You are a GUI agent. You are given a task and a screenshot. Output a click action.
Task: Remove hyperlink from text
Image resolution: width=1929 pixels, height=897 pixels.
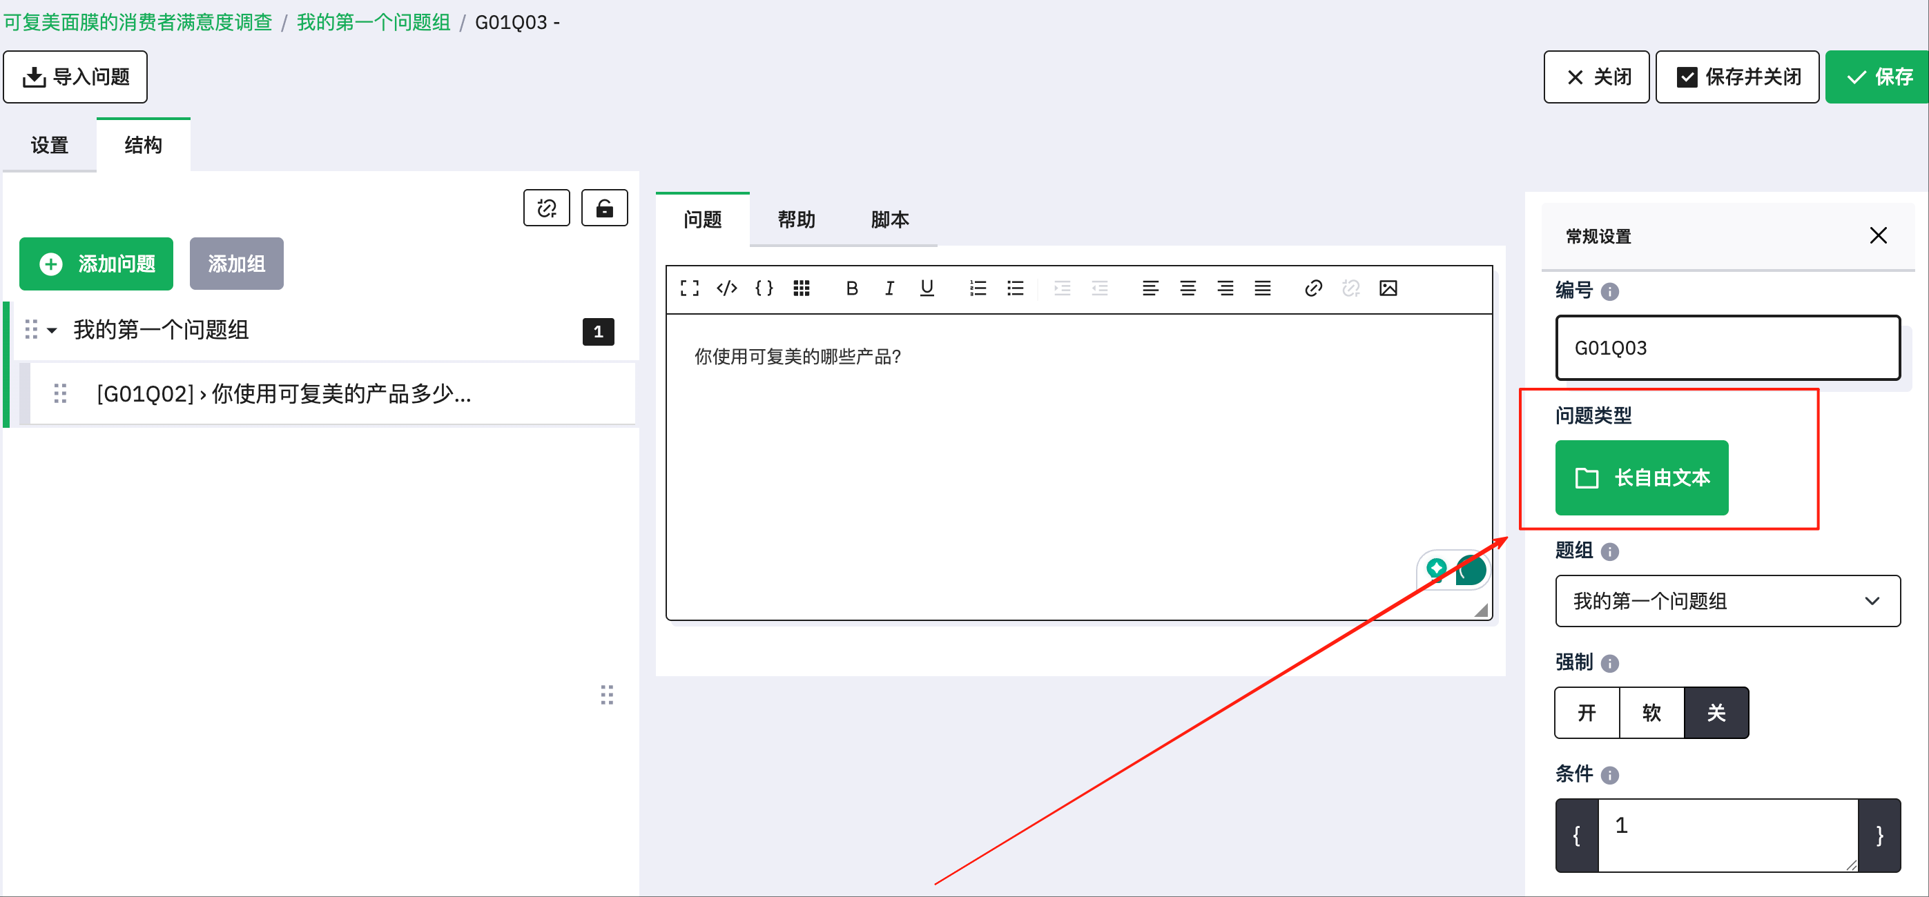1351,288
